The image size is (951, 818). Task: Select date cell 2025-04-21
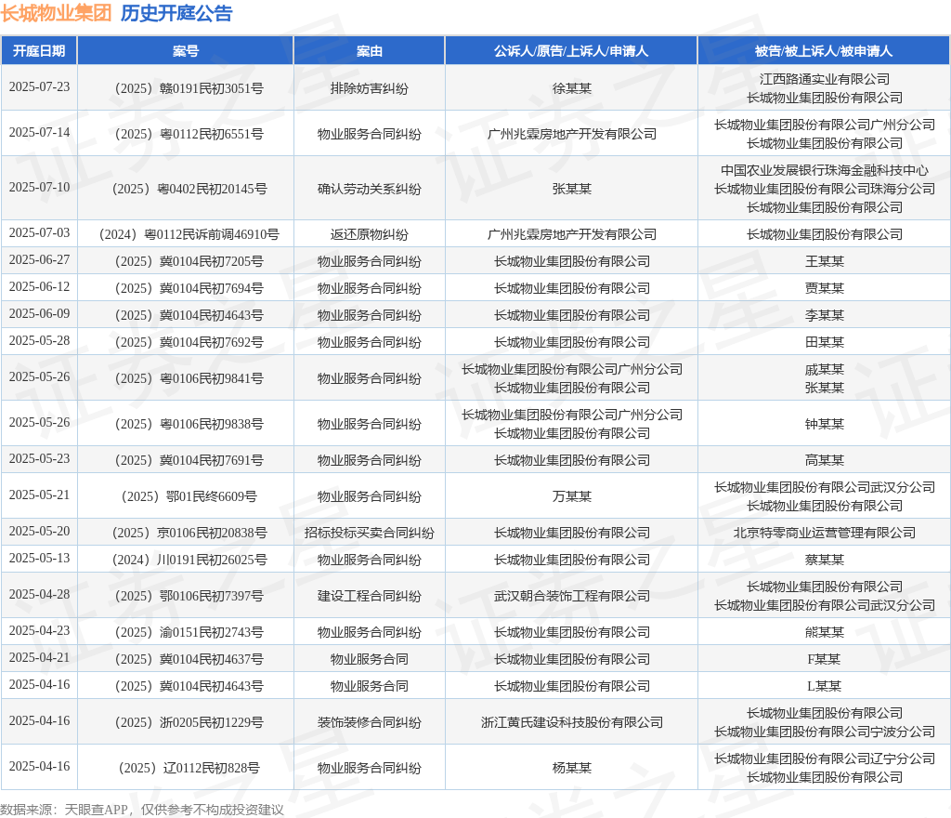click(x=39, y=658)
